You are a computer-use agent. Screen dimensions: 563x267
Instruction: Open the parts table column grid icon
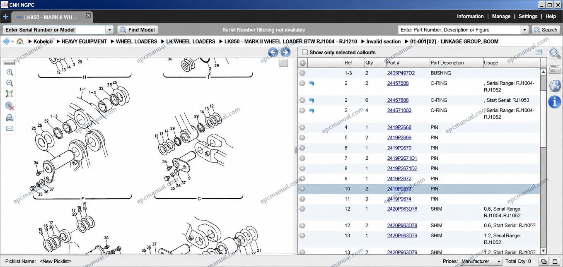coord(539,52)
